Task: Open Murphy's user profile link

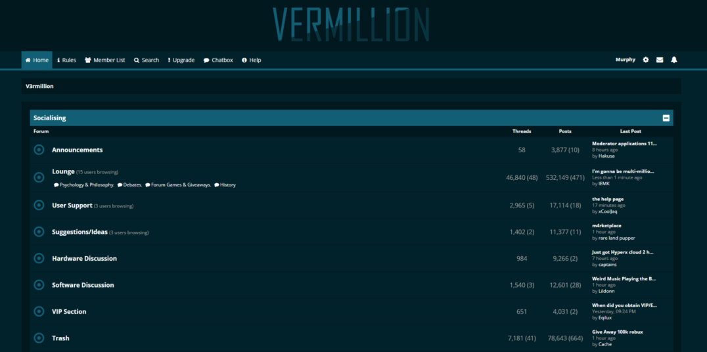Action: click(626, 60)
